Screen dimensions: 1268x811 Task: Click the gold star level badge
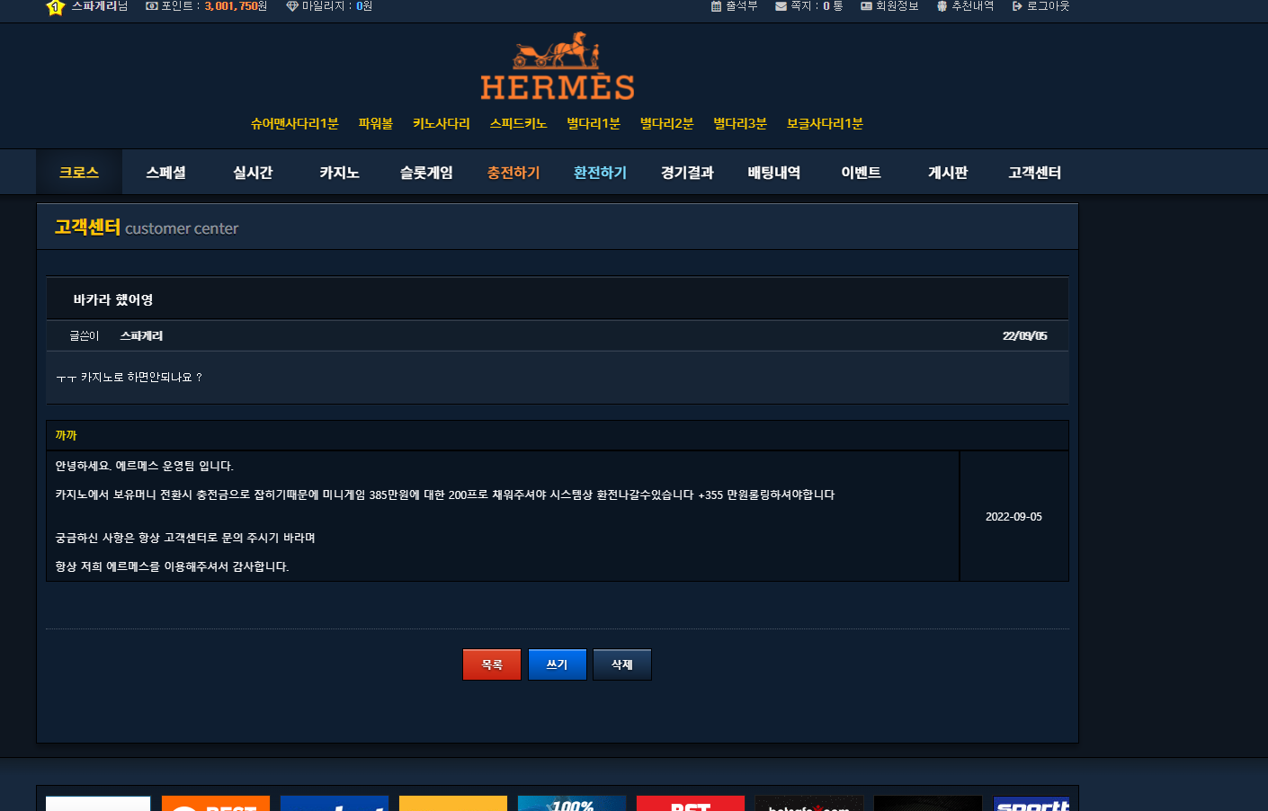tap(55, 7)
